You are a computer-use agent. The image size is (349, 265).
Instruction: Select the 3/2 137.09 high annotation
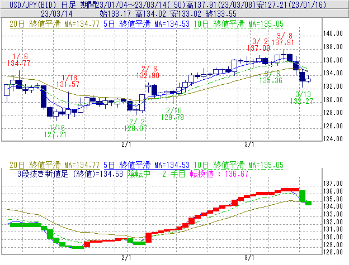(258, 45)
